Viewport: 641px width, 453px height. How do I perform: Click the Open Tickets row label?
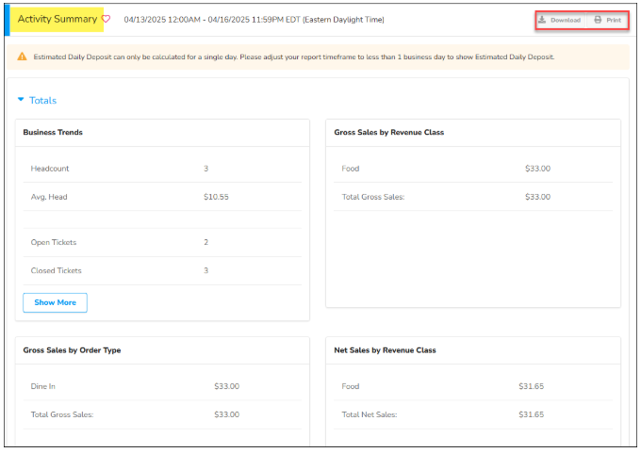point(54,242)
